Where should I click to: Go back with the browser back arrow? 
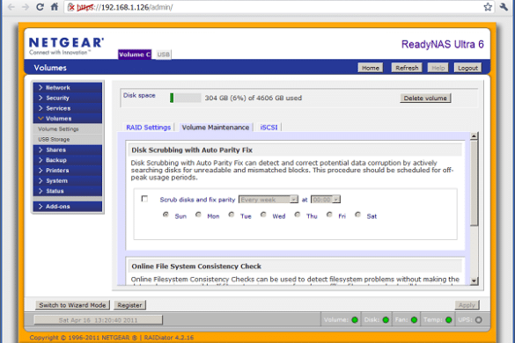(x=11, y=7)
